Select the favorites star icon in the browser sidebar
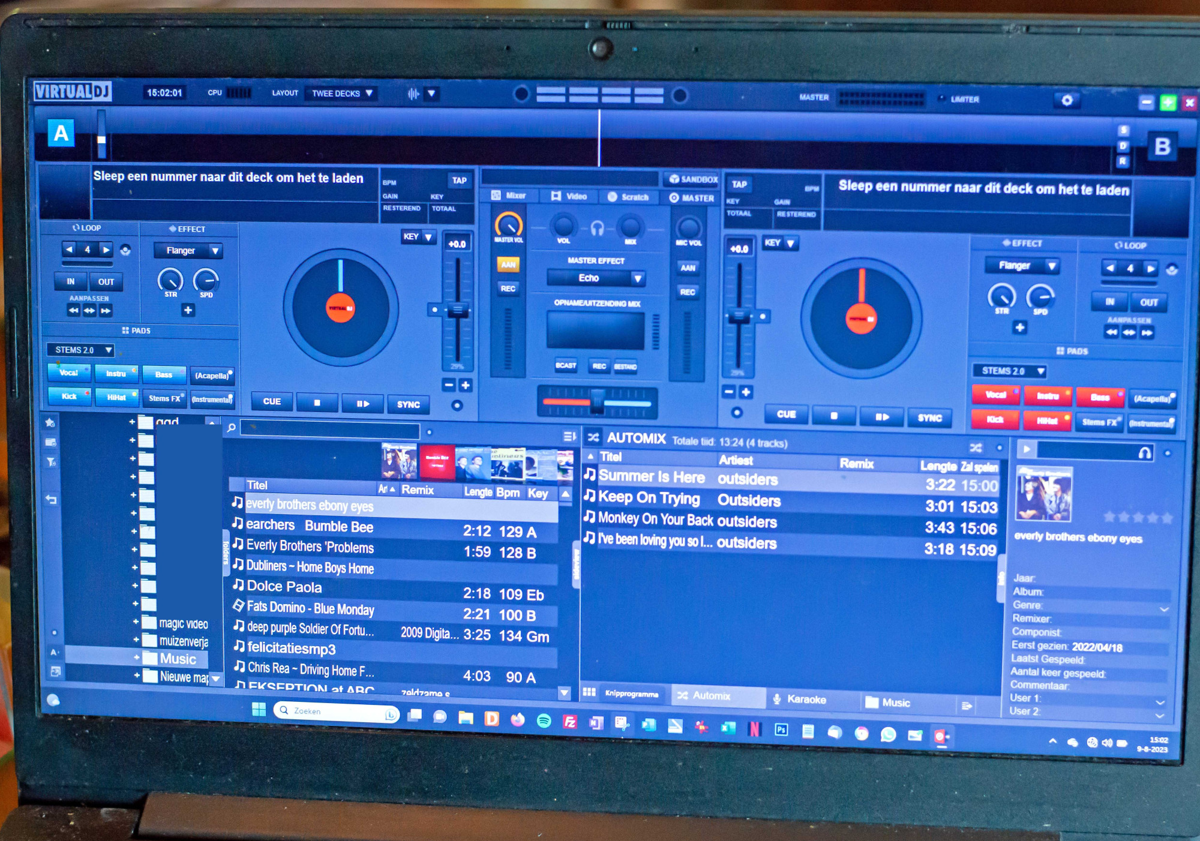1200x841 pixels. (50, 423)
